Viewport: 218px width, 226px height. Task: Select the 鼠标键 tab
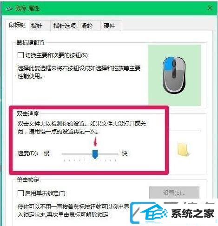17,25
